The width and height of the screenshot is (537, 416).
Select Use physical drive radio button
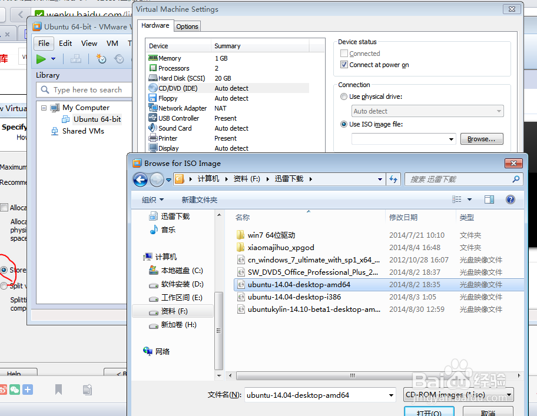pyautogui.click(x=344, y=96)
